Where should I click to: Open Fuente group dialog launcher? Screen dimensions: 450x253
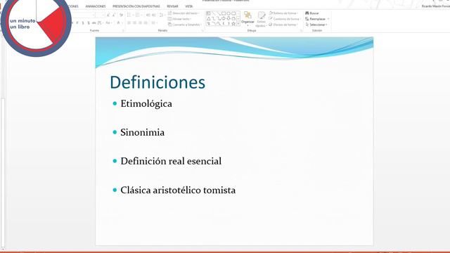click(123, 30)
